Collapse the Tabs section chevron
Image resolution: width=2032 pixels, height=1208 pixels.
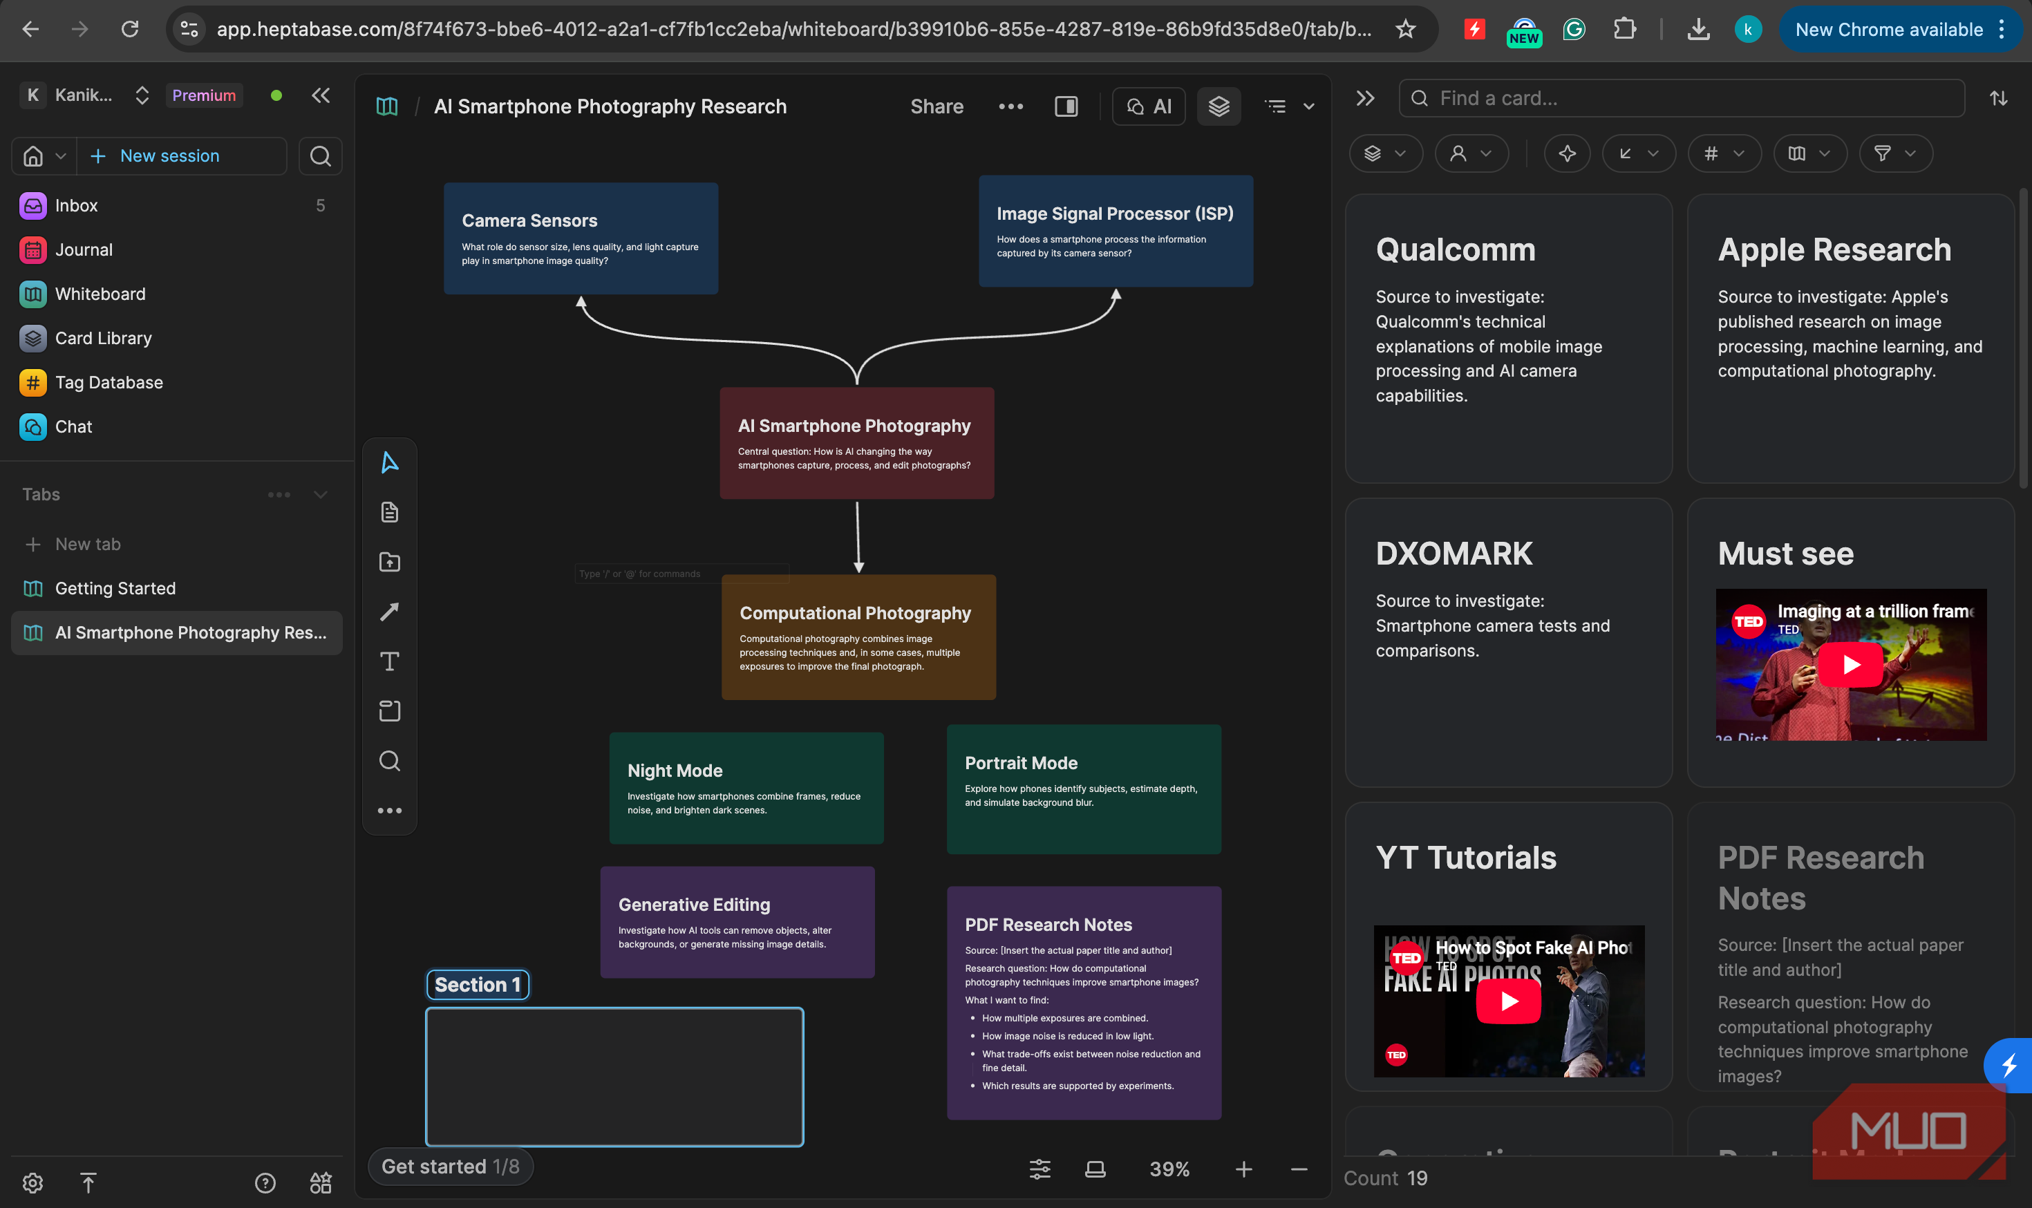point(321,494)
